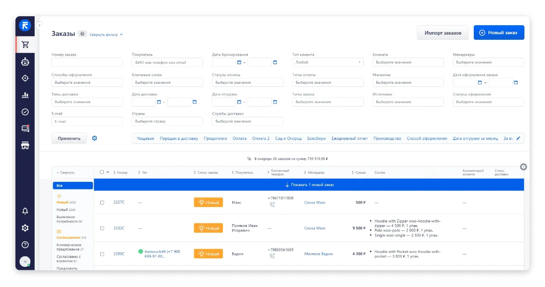
Task: Click the pencil icon to edit saved filters
Action: click(518, 138)
